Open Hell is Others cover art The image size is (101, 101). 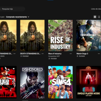89,82
